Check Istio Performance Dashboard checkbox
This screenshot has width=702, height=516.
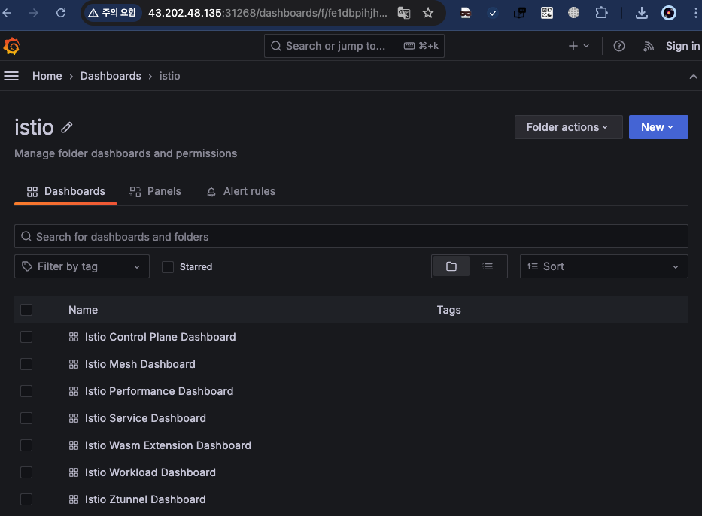pos(26,391)
